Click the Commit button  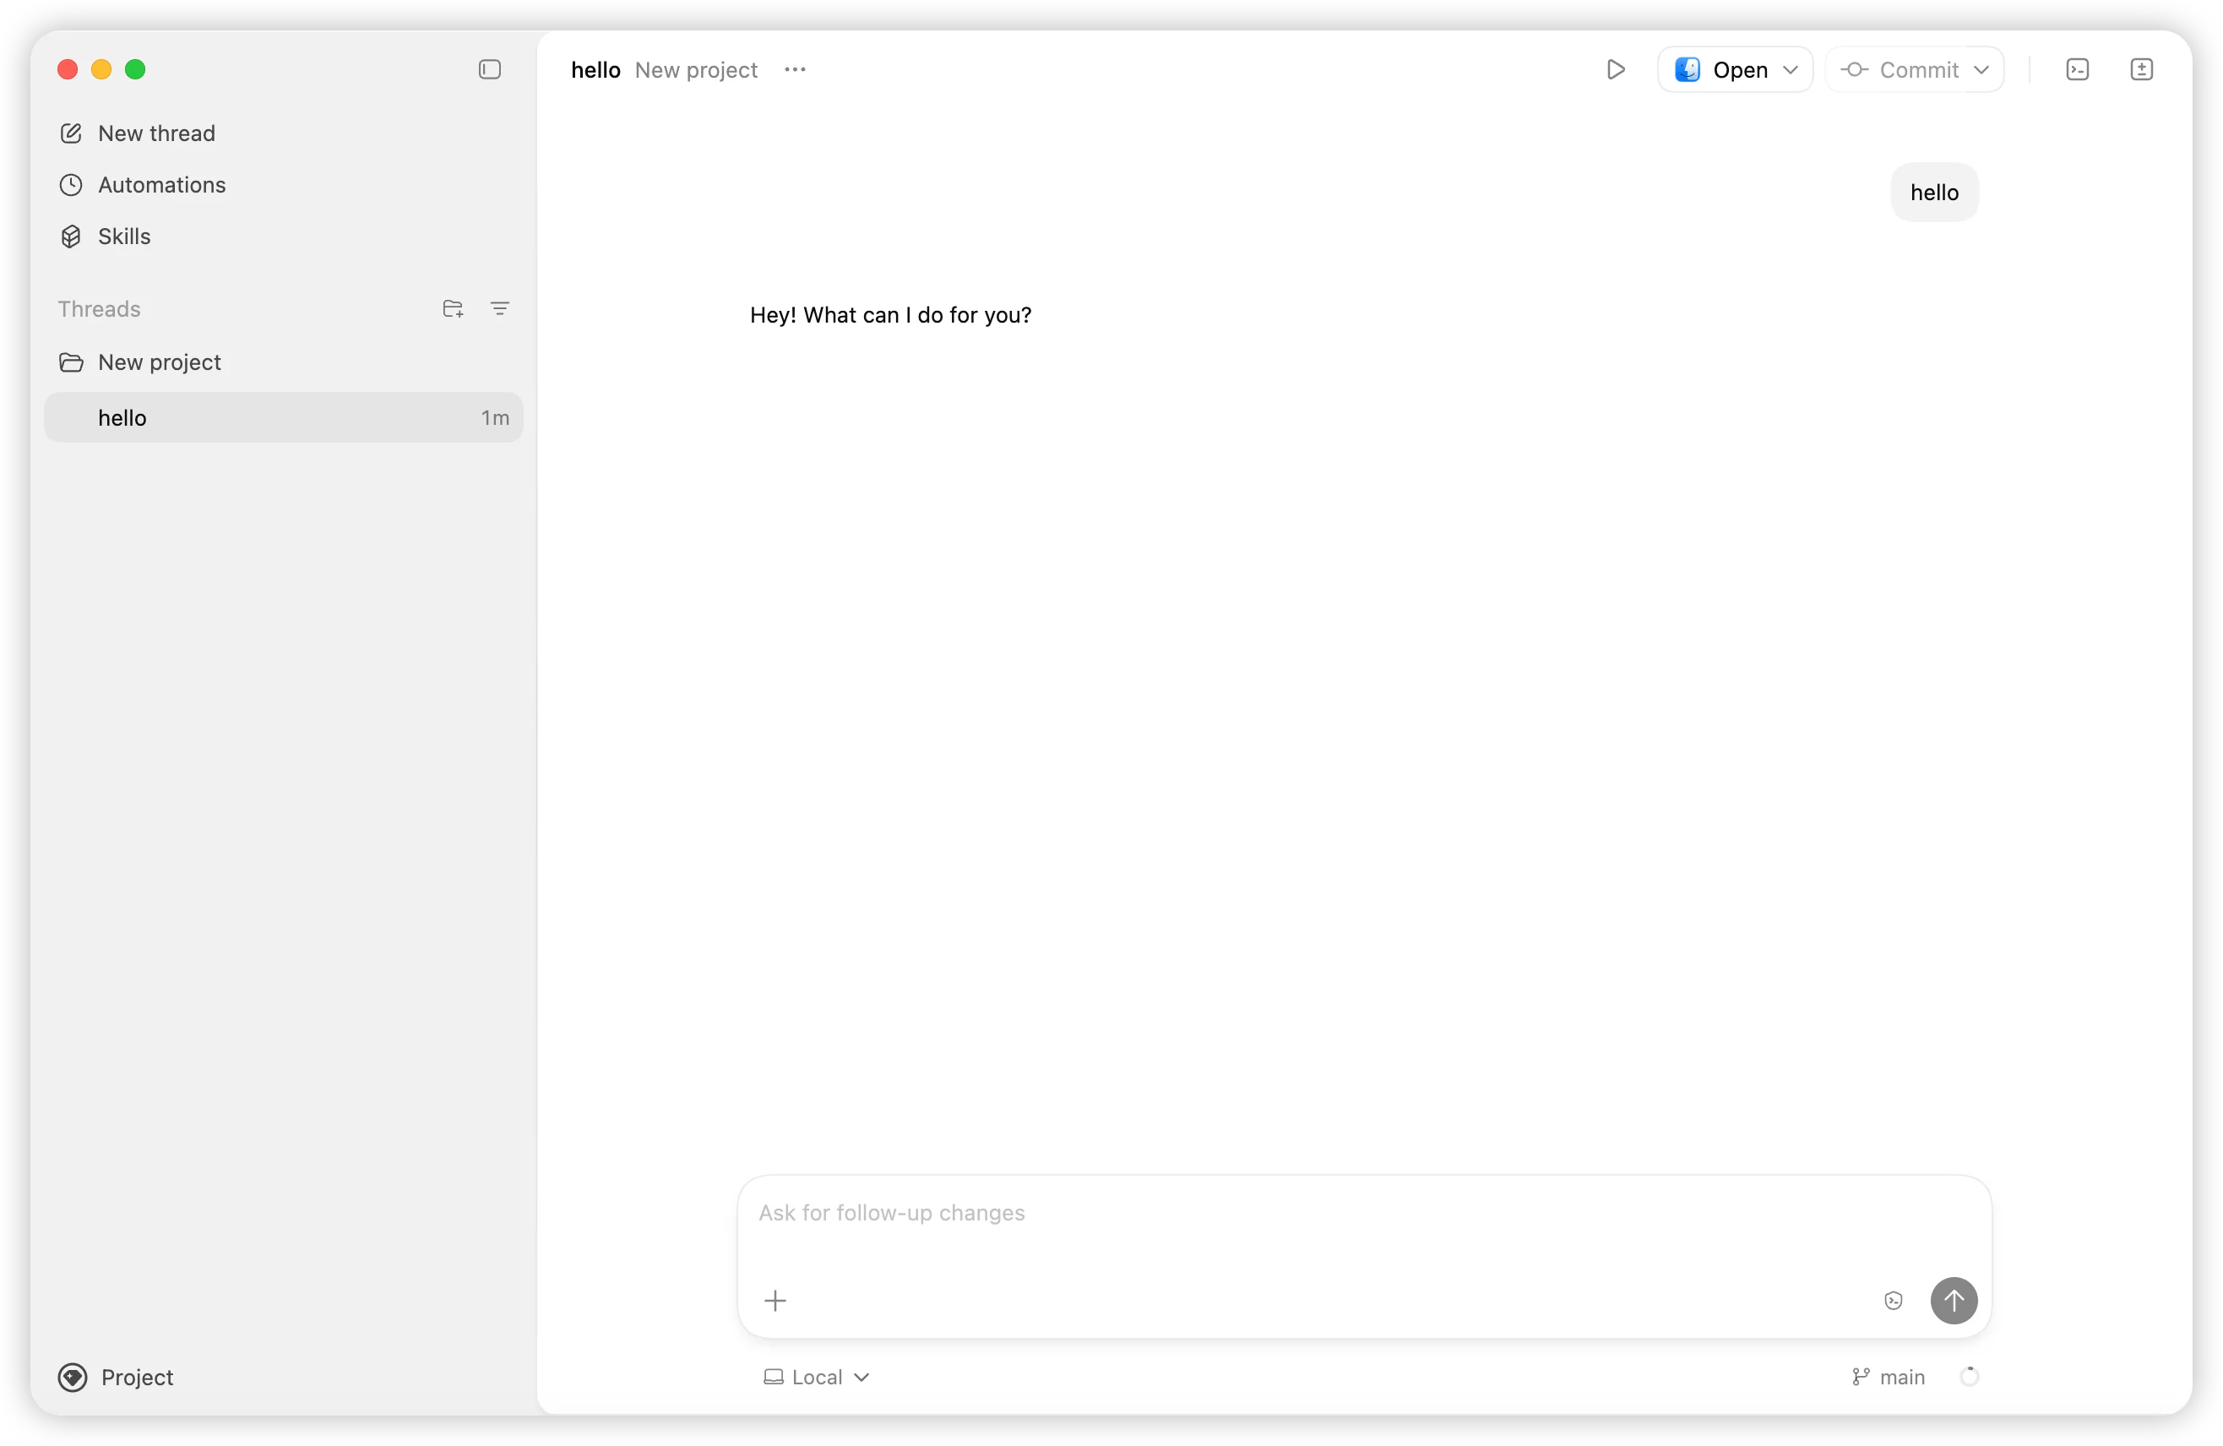1900,69
